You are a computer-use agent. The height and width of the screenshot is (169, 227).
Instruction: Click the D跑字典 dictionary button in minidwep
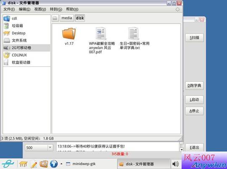tap(195, 86)
